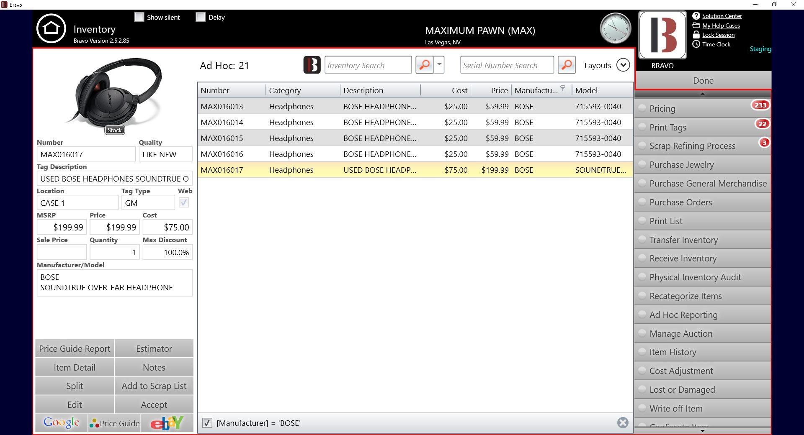This screenshot has width=804, height=435.
Task: Run the Inventory Search magnifier
Action: click(x=424, y=65)
